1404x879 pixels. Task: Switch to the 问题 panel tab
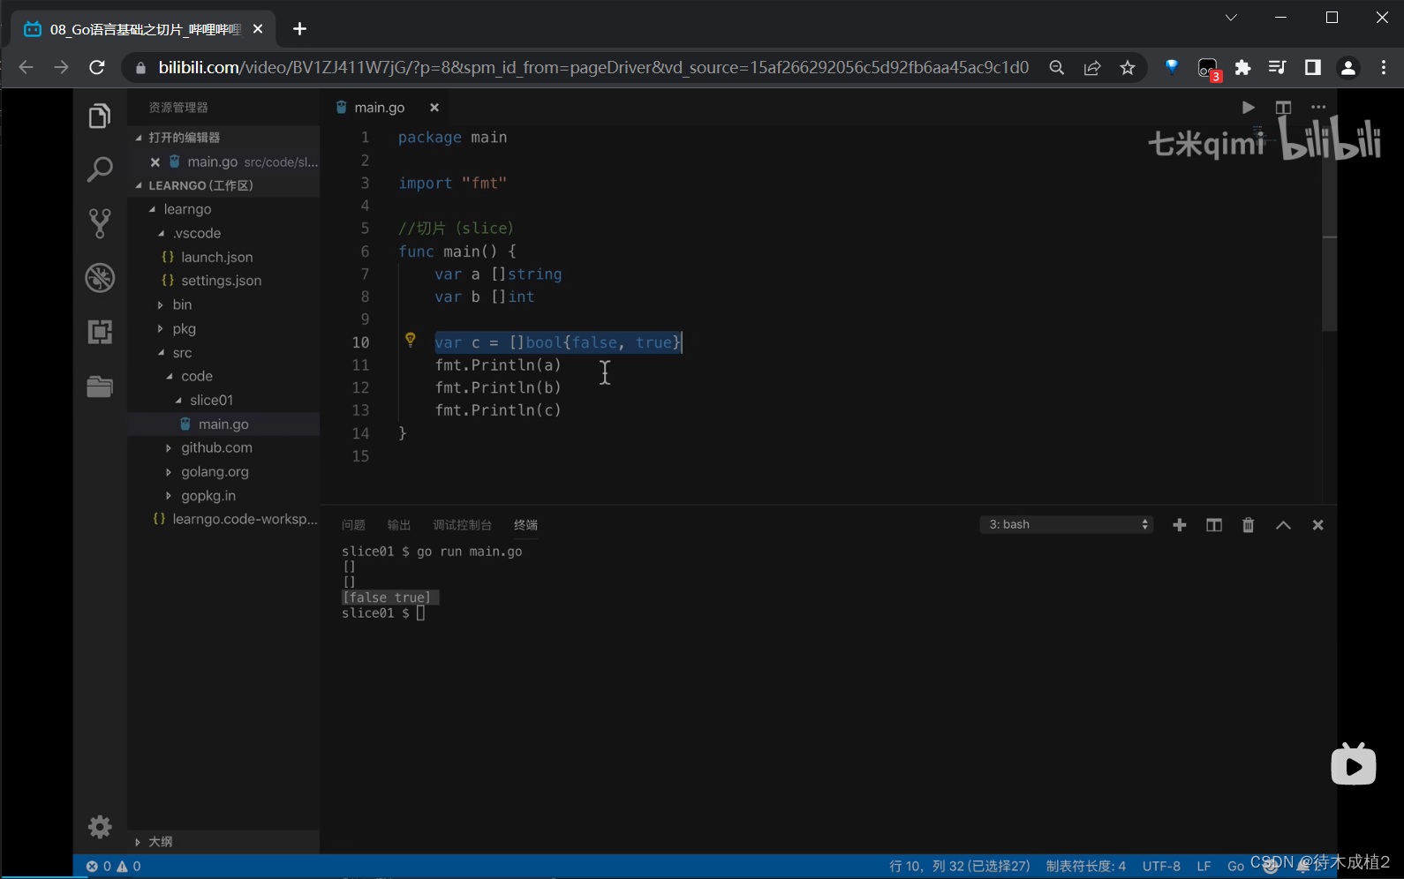tap(353, 525)
